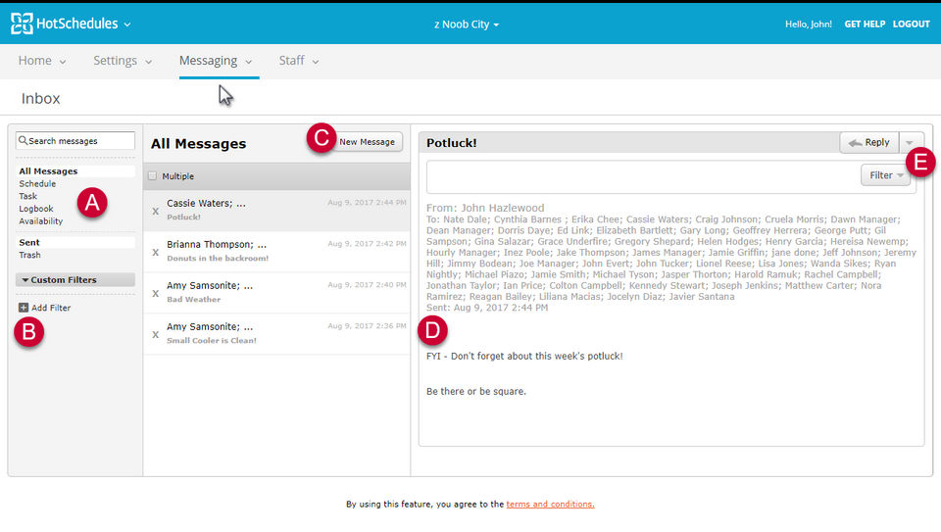Delete the Cassie Waters message with X
Viewport: 941px width, 532px height.
[x=156, y=211]
